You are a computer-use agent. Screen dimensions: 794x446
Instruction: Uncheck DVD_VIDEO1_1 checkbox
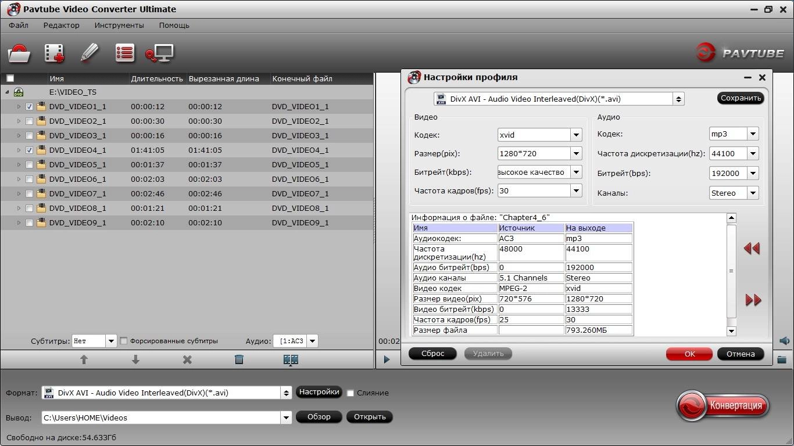pos(29,107)
